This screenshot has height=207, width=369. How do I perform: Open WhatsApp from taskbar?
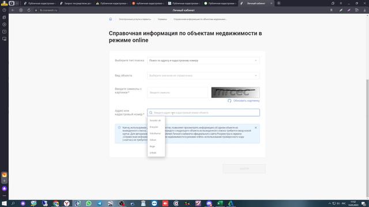click(x=89, y=203)
